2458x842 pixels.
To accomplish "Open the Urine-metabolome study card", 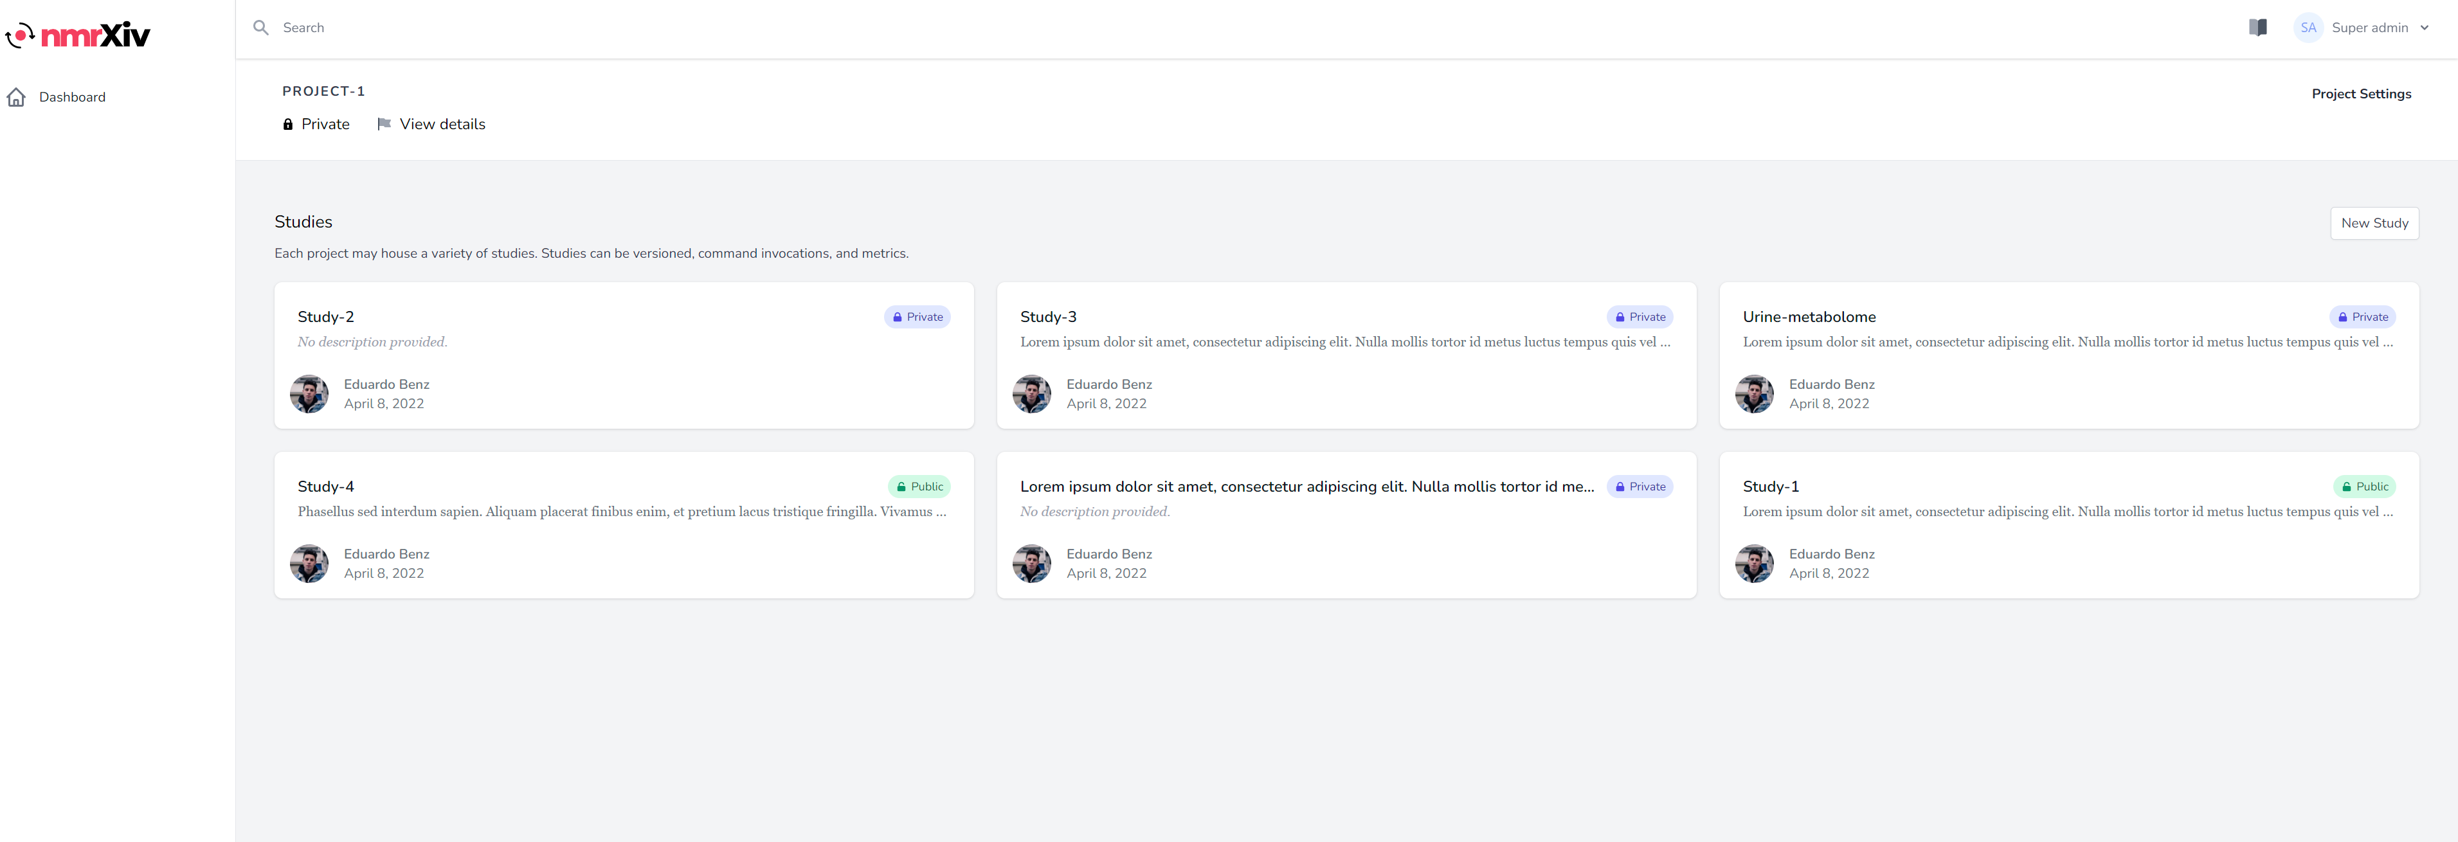I will [1808, 317].
